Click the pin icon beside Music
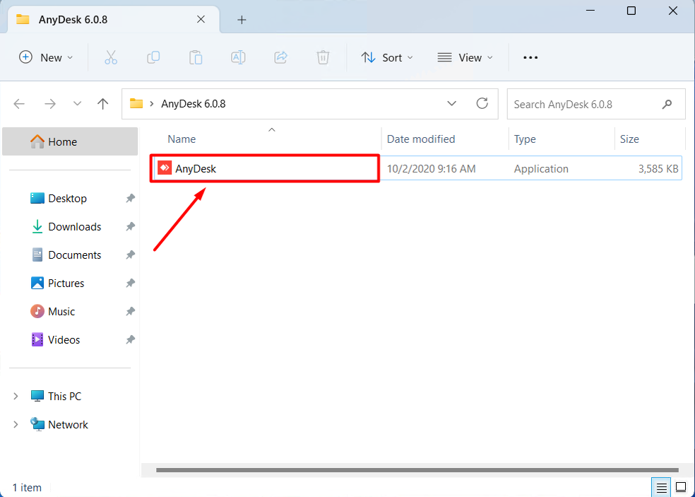 tap(130, 312)
